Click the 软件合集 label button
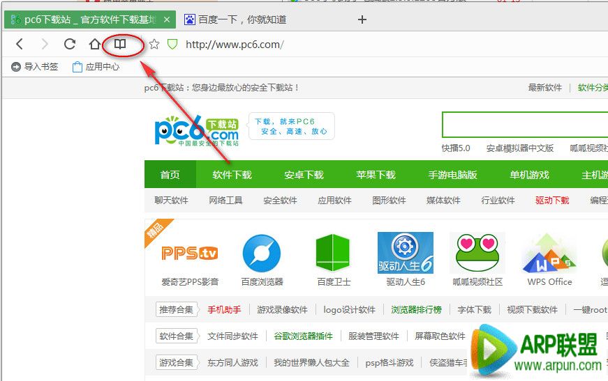This screenshot has width=608, height=381. 177,336
